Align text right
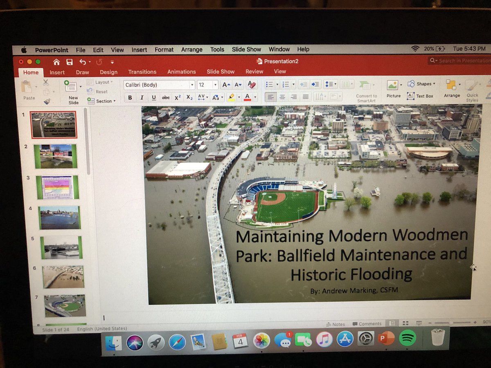Screen dimensions: 491x368 tap(294, 96)
